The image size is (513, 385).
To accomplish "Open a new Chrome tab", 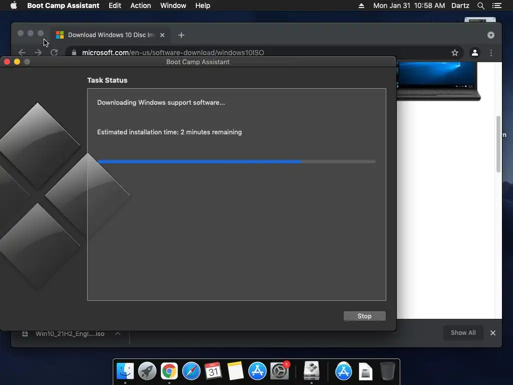I will tap(181, 35).
